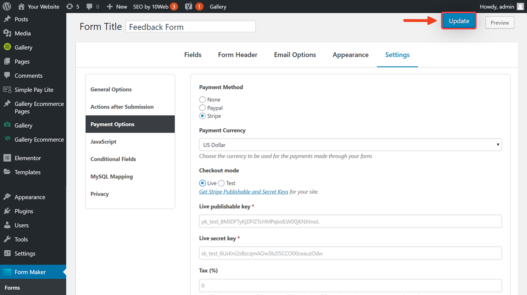Click the Gallery Ecommerce icon

pyautogui.click(x=7, y=139)
